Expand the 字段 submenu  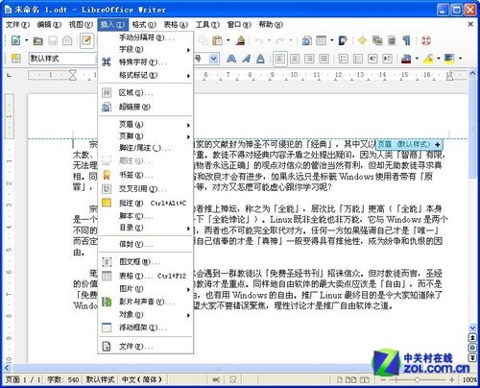(146, 50)
